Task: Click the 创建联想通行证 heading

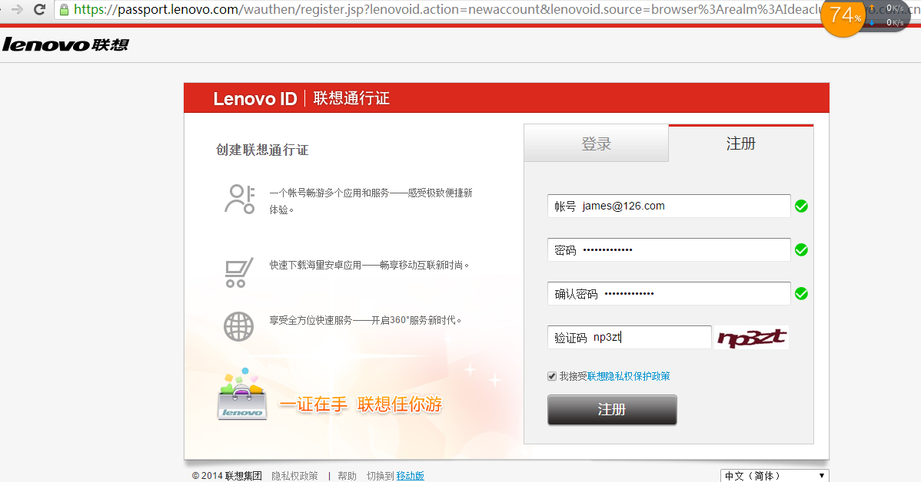Action: click(262, 150)
